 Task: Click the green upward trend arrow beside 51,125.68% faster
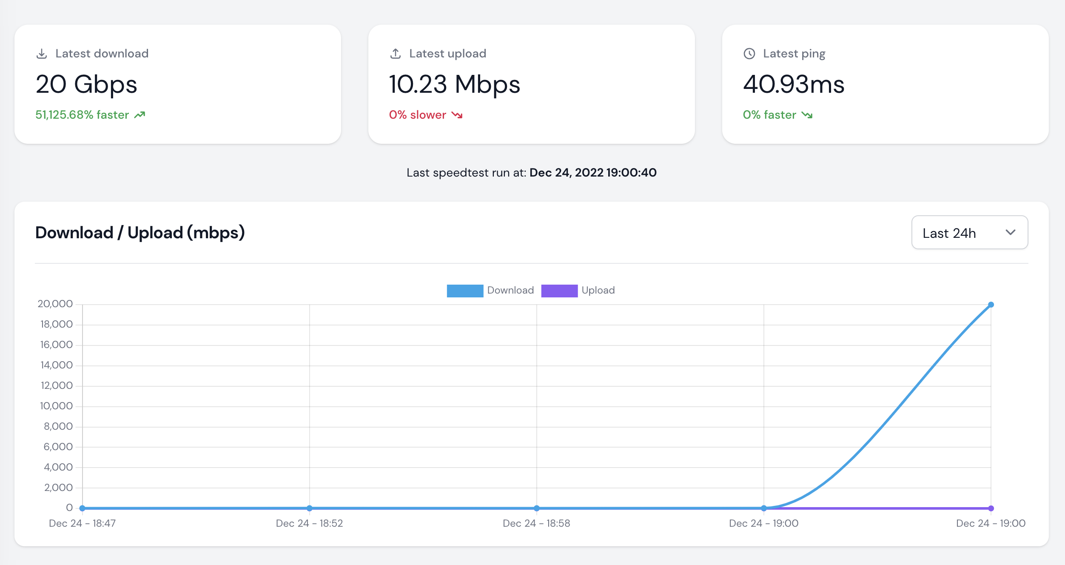point(140,114)
